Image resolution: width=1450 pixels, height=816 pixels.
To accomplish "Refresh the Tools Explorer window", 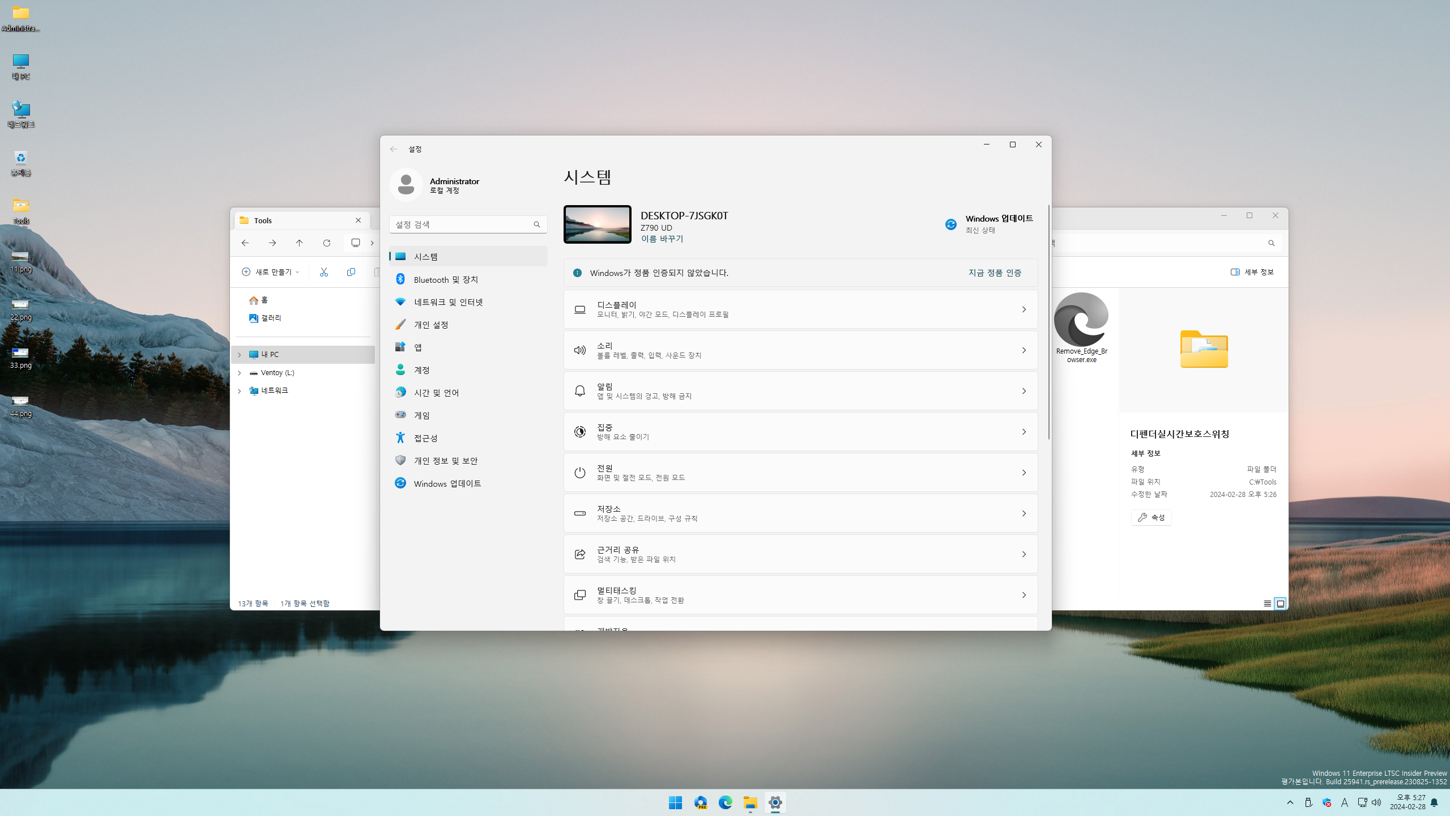I will 327,243.
